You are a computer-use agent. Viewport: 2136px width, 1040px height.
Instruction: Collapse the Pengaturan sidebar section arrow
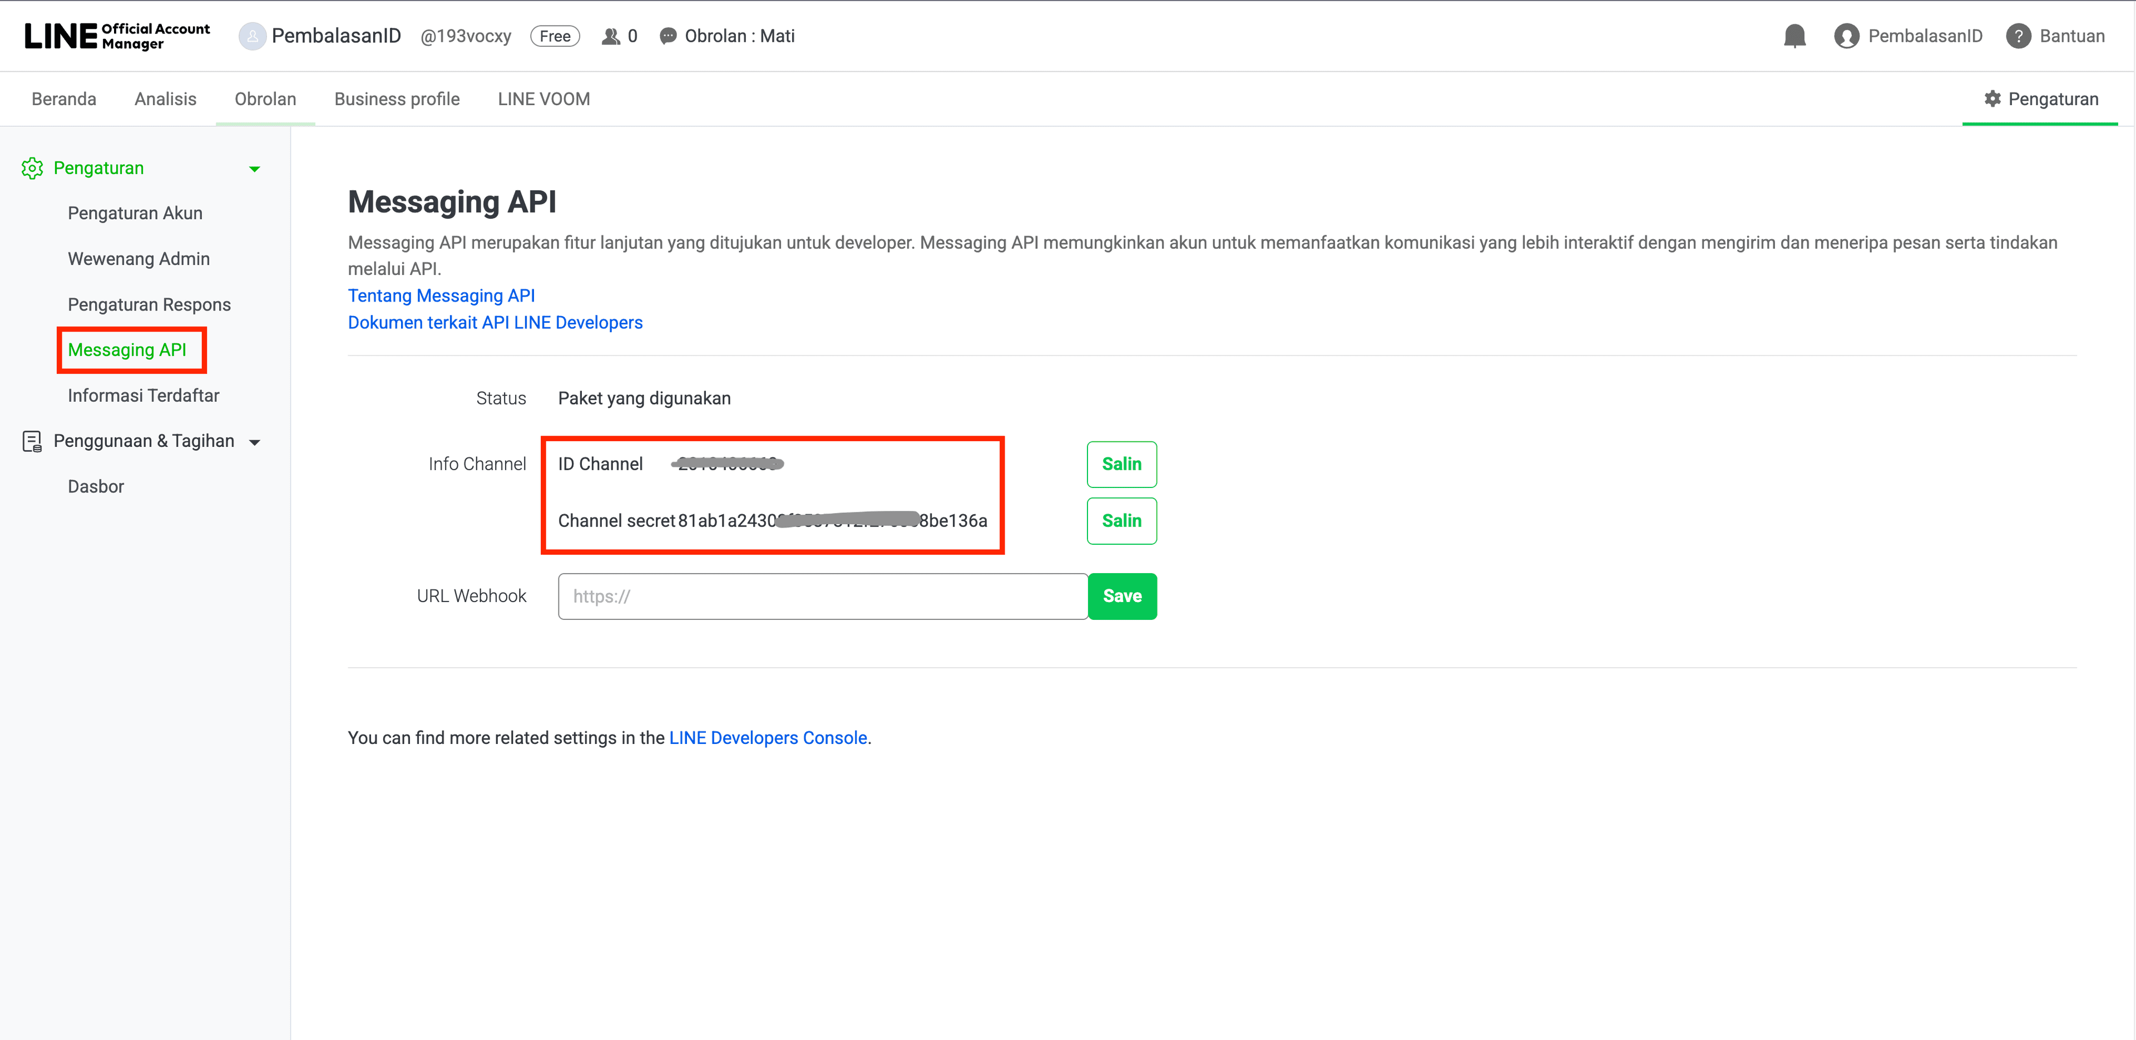click(x=255, y=169)
